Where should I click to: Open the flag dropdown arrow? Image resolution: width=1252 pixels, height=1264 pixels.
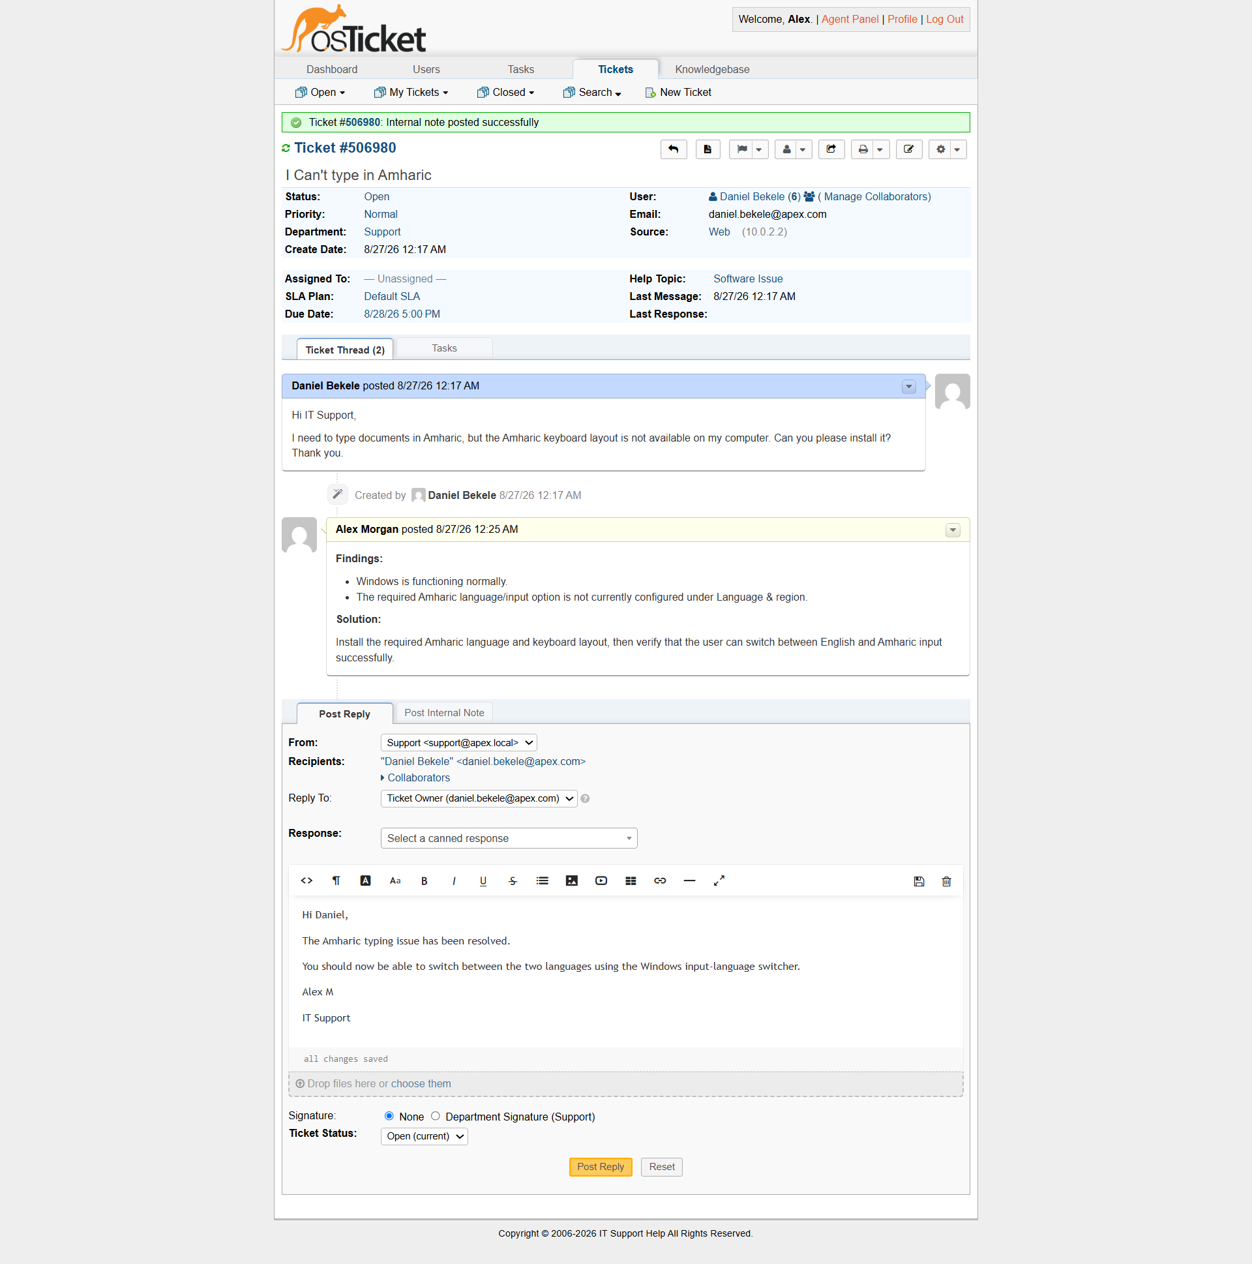(760, 149)
